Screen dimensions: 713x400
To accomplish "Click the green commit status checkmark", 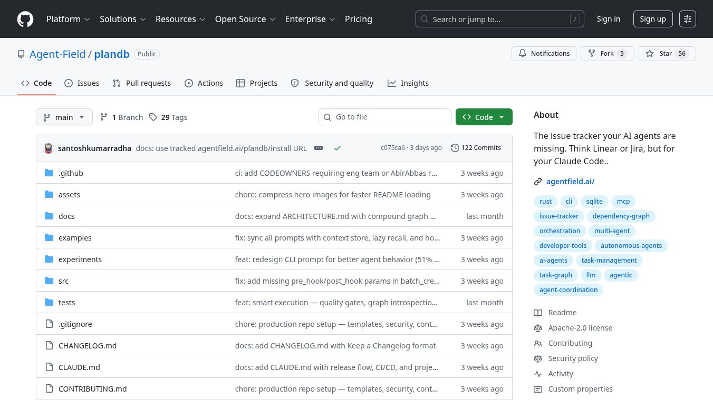I will [338, 148].
